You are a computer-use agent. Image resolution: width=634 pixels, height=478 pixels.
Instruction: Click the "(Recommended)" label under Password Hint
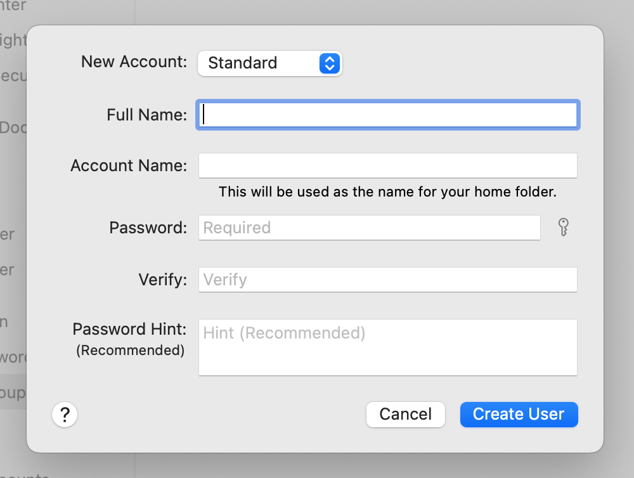tap(130, 351)
